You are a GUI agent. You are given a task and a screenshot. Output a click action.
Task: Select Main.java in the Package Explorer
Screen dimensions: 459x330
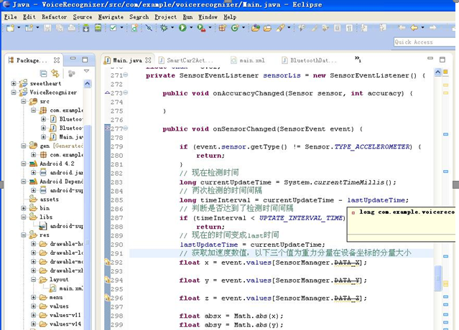(x=67, y=137)
